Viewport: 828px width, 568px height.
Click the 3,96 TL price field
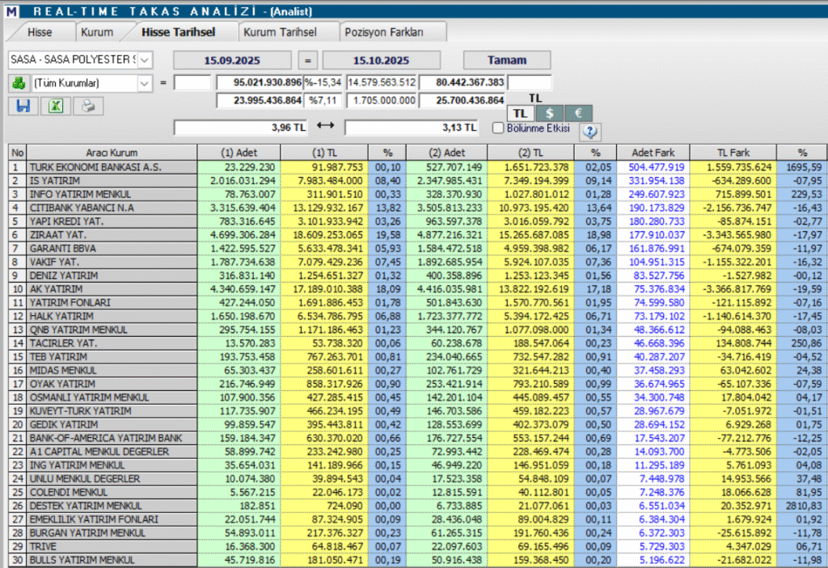point(240,127)
